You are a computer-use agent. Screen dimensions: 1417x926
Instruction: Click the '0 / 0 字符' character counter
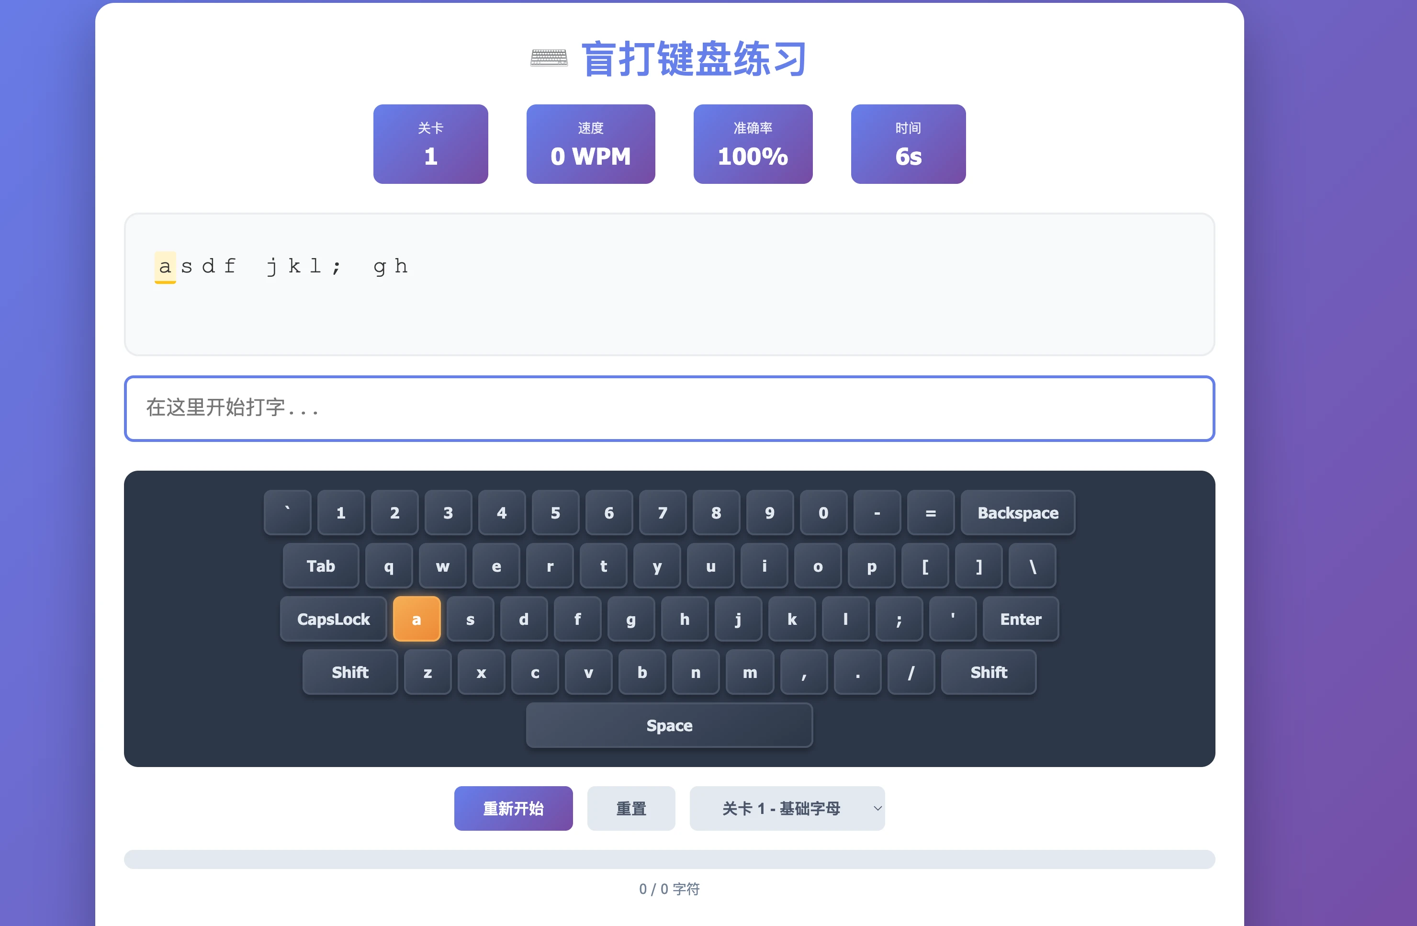(x=669, y=889)
